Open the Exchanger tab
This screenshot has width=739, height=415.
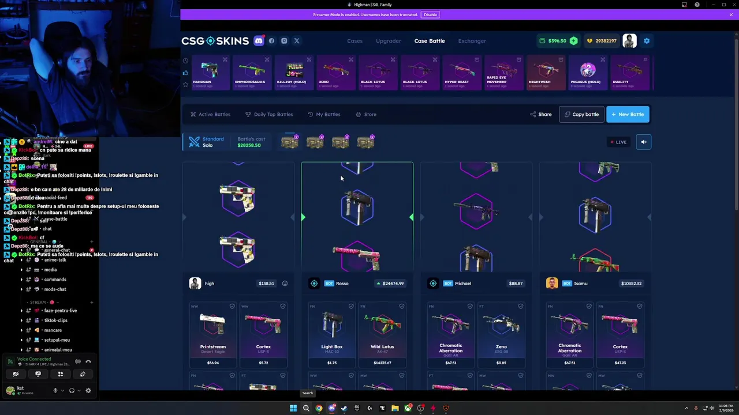[x=472, y=41]
